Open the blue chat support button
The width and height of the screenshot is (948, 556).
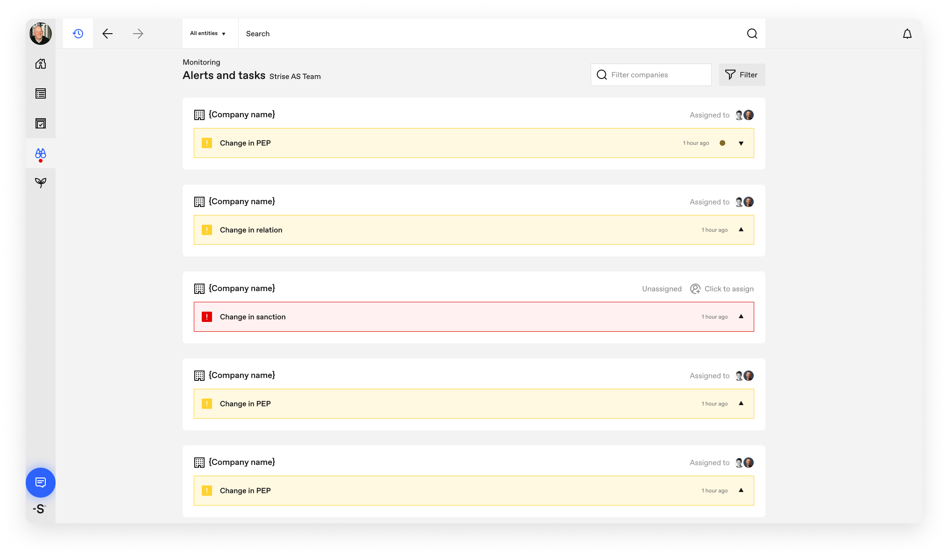pos(41,482)
